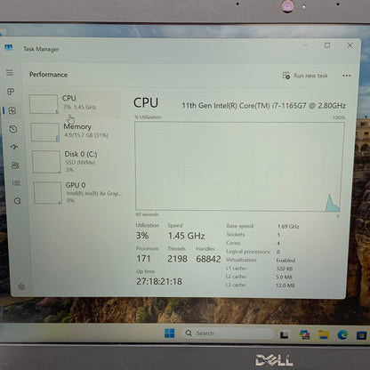Open Task Manager hamburger navigation menu
Viewport: 370px width, 370px height.
point(10,73)
